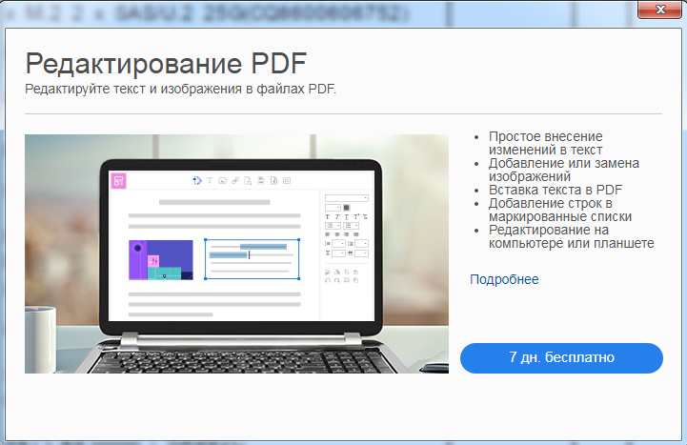Click the bullet "Вставка текста в PDF"
The height and width of the screenshot is (445, 687).
point(548,190)
